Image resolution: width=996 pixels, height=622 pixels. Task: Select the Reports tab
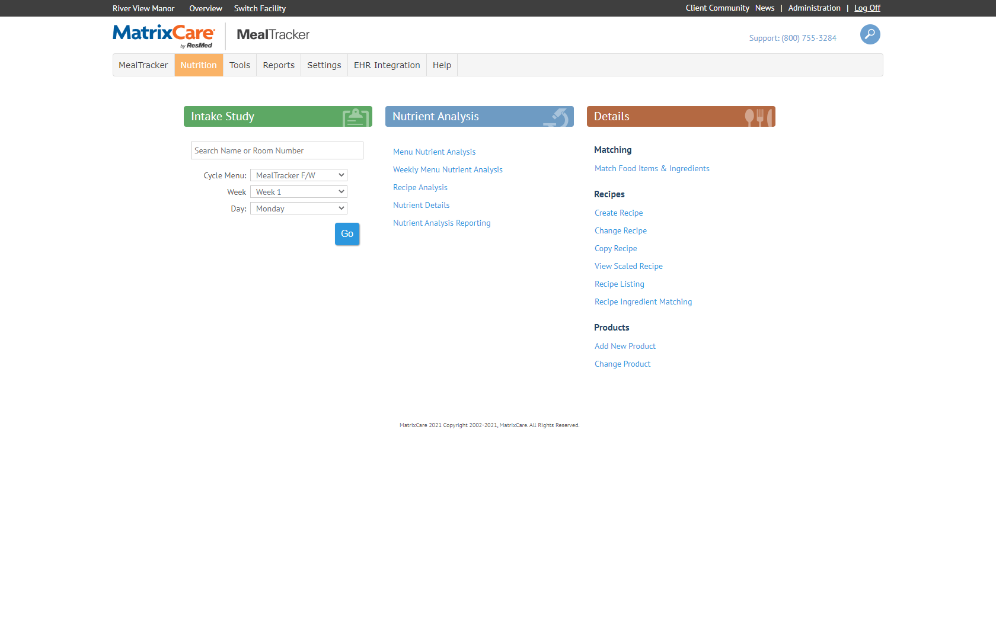tap(279, 65)
